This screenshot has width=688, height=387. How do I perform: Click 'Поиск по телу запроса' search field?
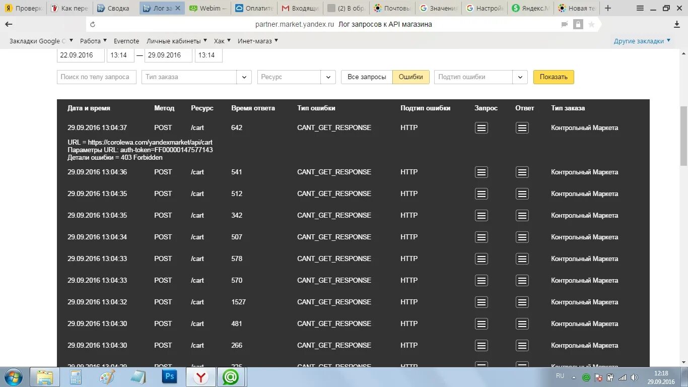click(x=97, y=77)
